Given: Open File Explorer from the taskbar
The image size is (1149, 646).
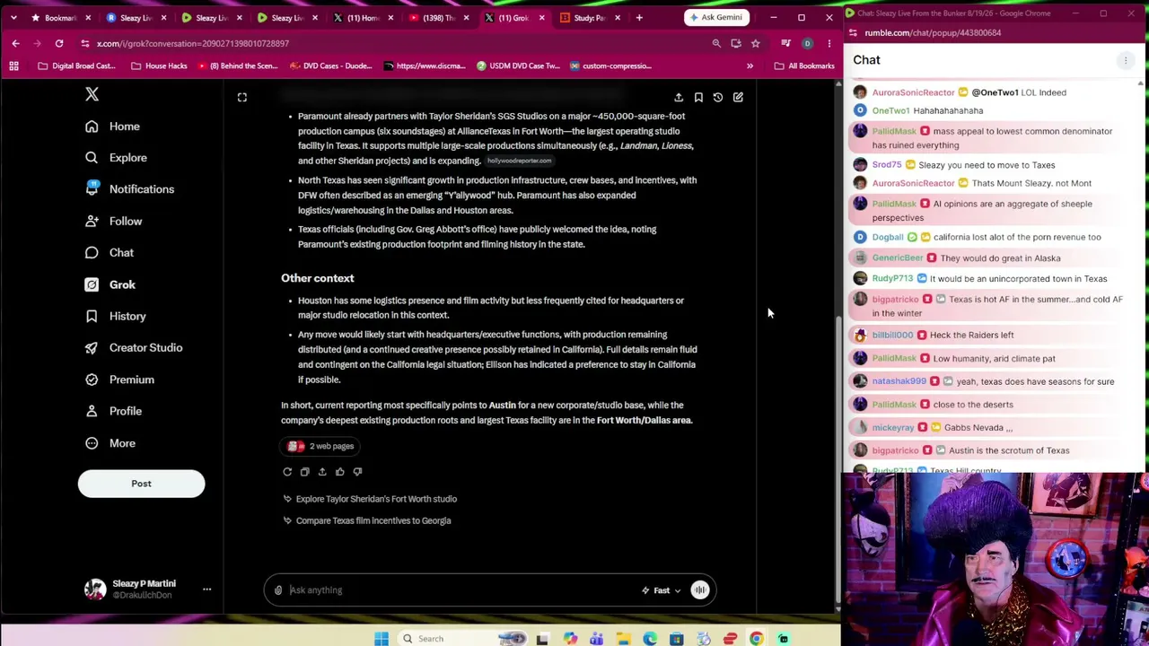Looking at the screenshot, I should (x=622, y=639).
